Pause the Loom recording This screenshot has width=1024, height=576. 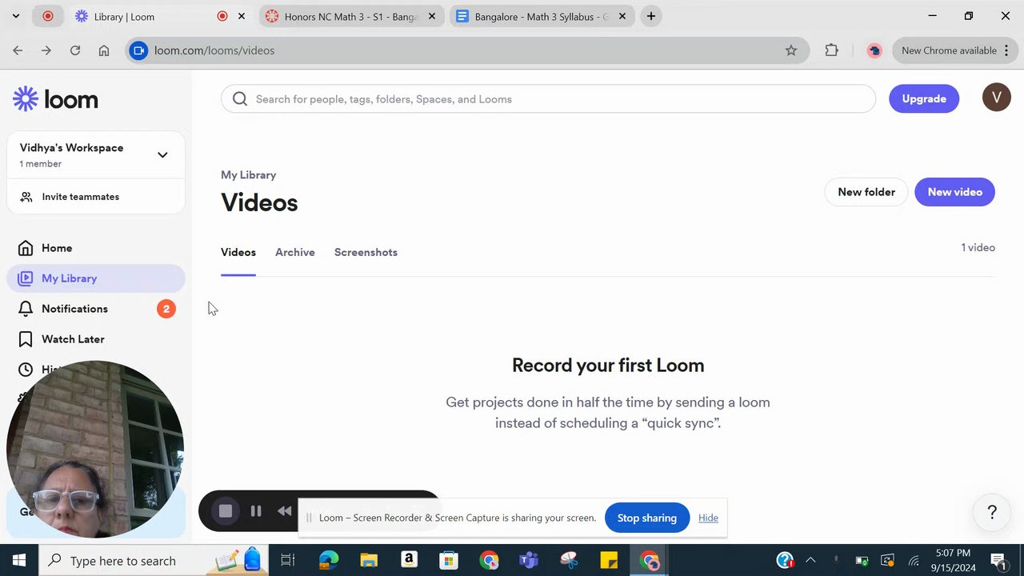(x=256, y=511)
